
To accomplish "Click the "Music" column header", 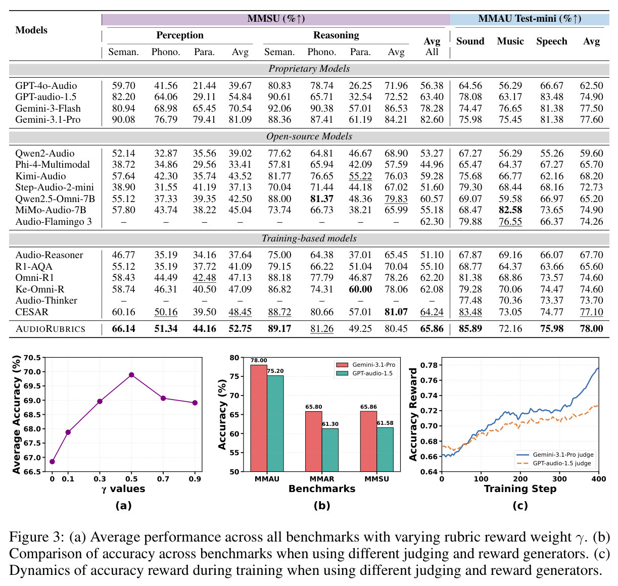I will click(510, 41).
